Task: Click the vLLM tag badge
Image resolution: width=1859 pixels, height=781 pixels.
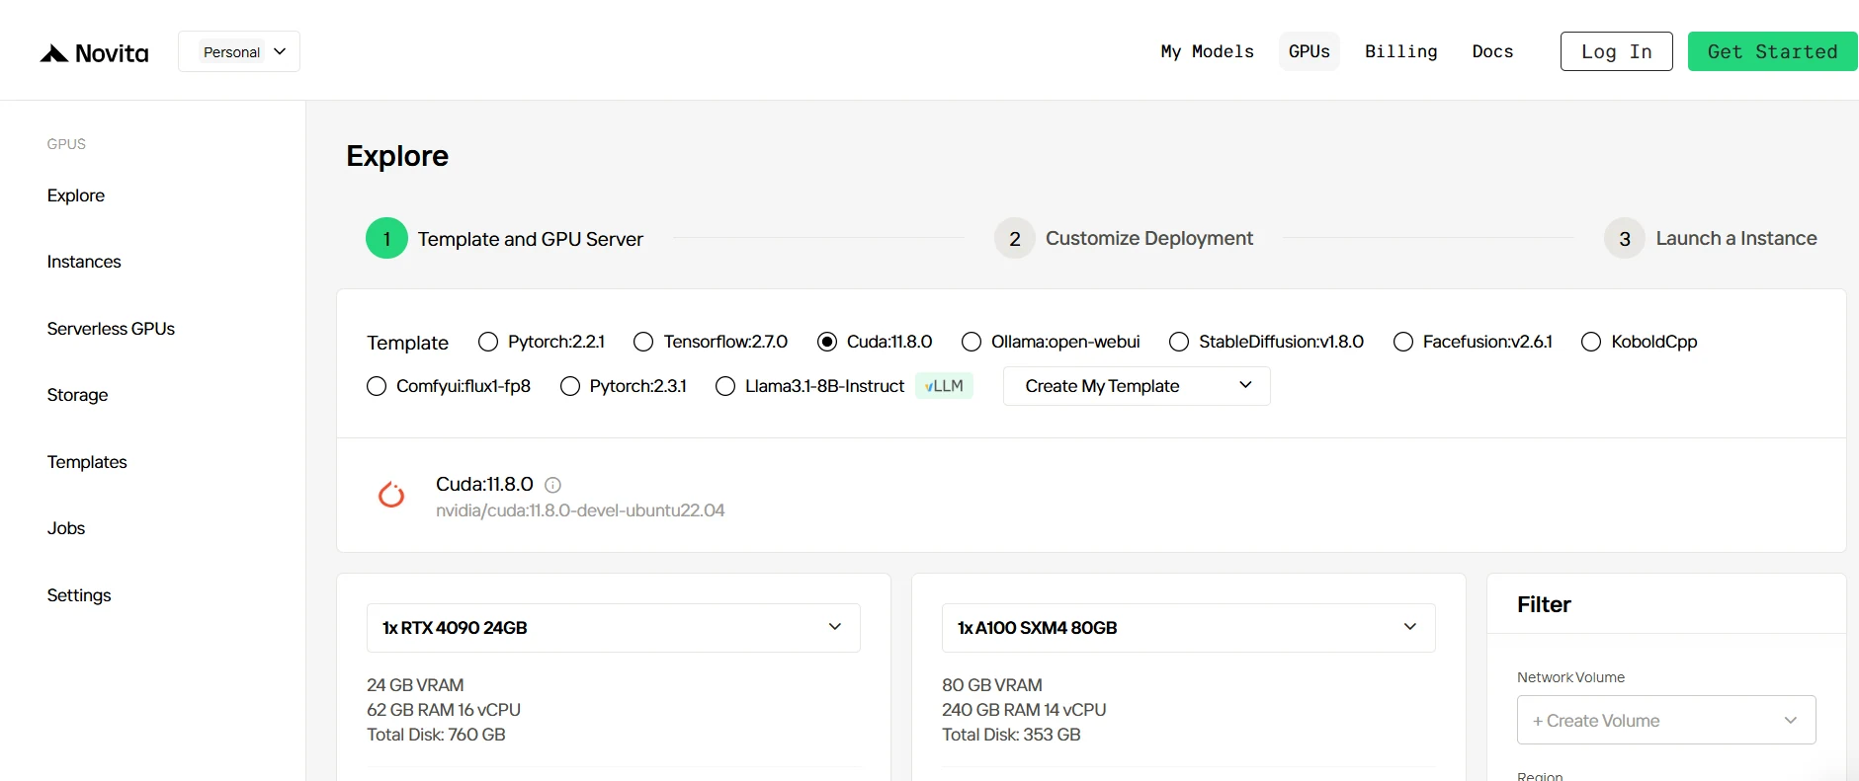Action: (945, 386)
